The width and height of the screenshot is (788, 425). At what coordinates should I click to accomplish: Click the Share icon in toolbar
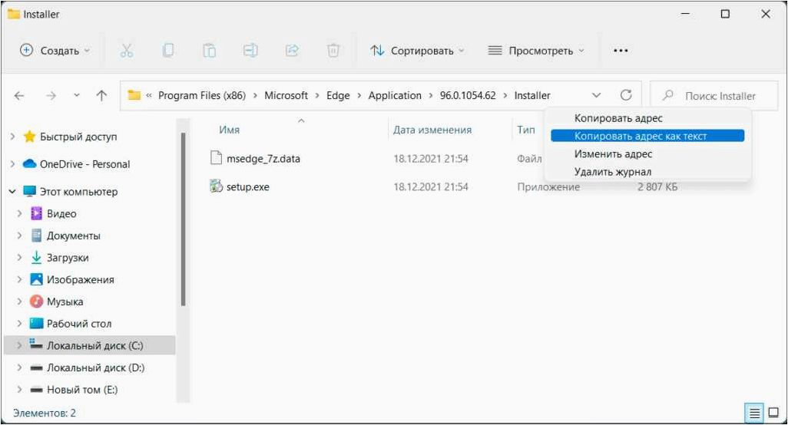coord(292,50)
